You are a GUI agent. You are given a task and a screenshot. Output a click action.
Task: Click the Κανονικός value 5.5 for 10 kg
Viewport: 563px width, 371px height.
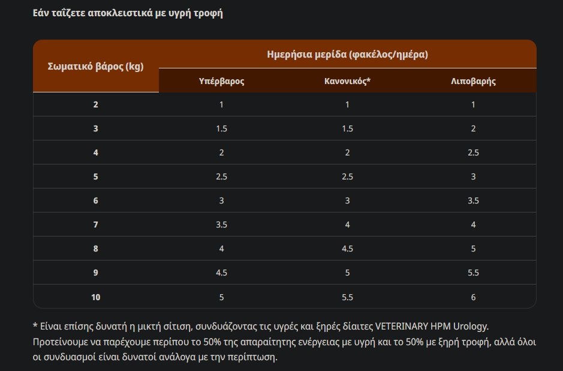pos(347,297)
